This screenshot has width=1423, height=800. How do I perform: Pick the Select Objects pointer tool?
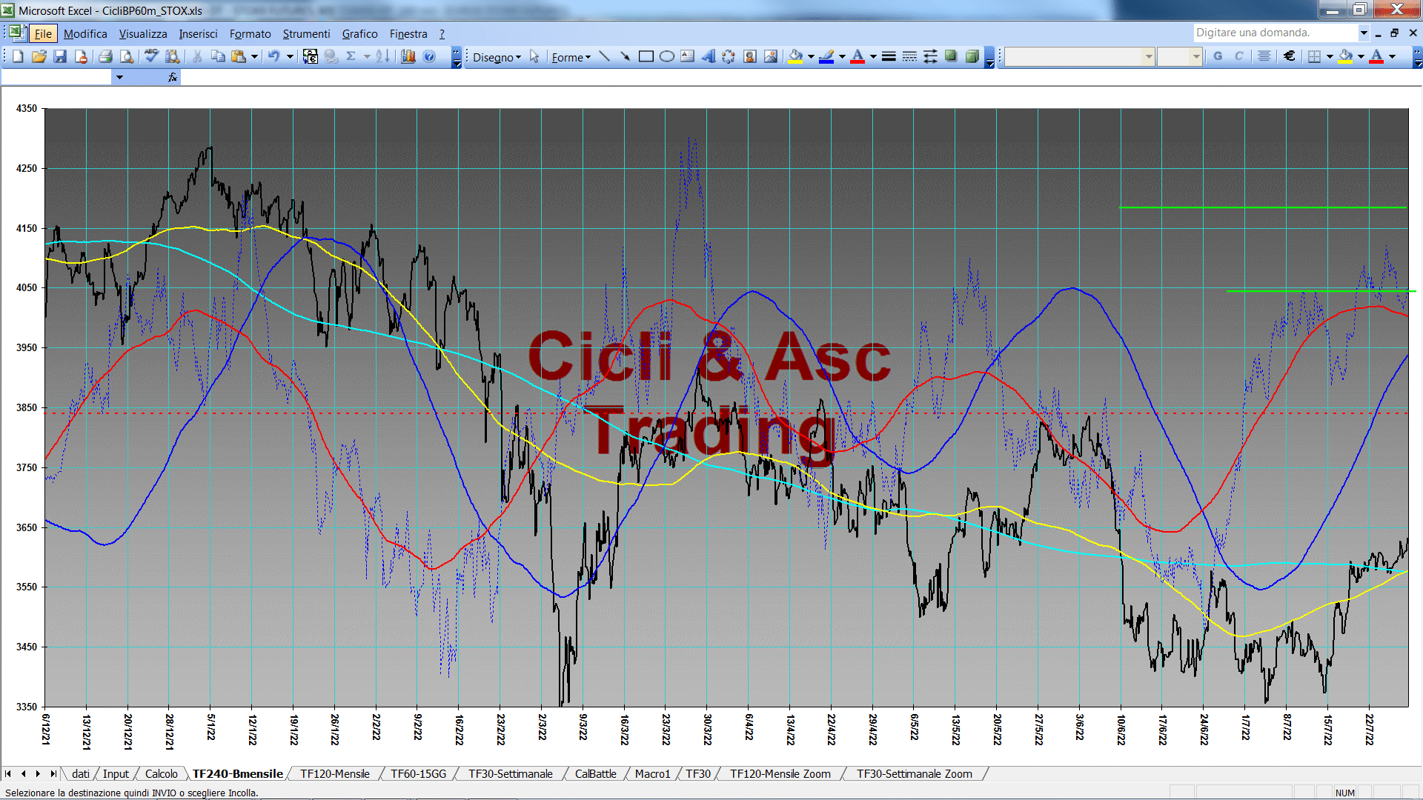(x=534, y=56)
